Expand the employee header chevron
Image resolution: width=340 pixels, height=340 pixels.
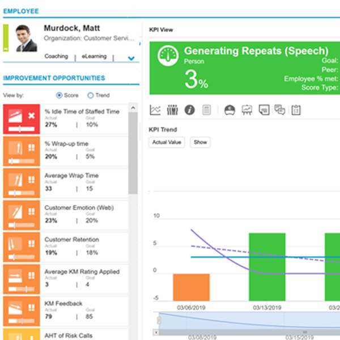tap(131, 58)
